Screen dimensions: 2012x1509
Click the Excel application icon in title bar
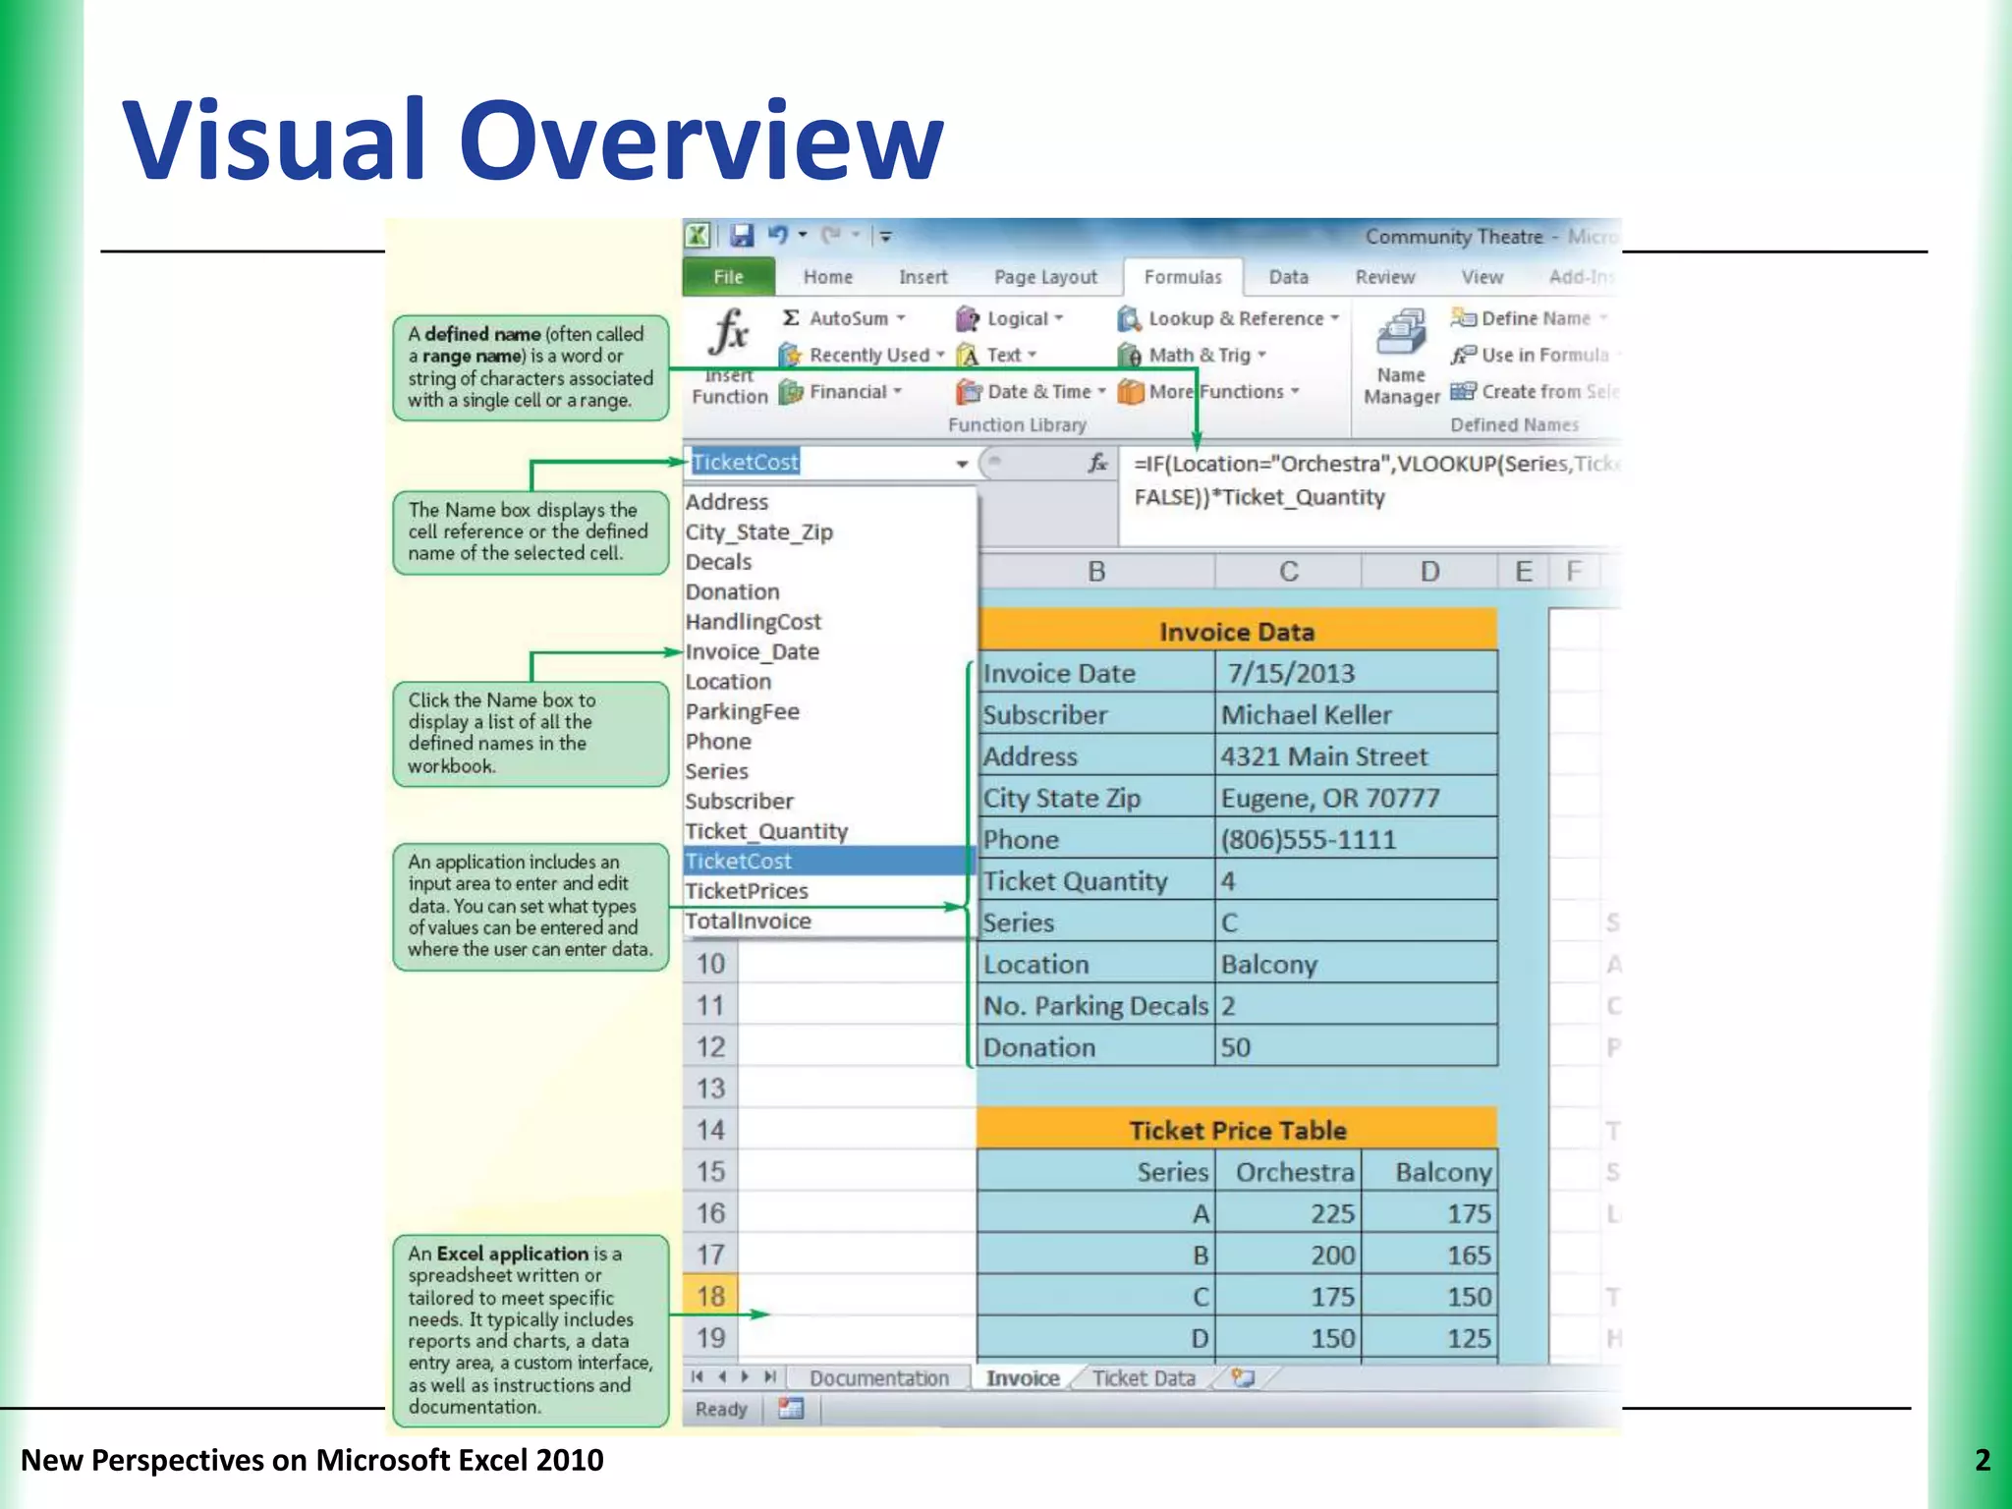698,236
